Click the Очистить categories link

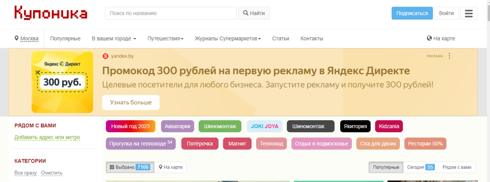click(x=51, y=173)
